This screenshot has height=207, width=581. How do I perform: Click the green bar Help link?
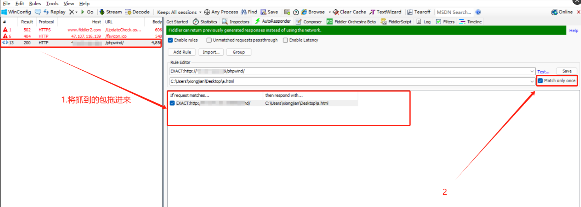tap(574, 31)
